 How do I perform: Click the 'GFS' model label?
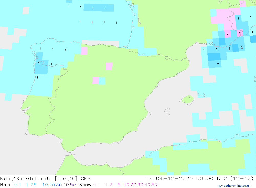click(x=86, y=179)
